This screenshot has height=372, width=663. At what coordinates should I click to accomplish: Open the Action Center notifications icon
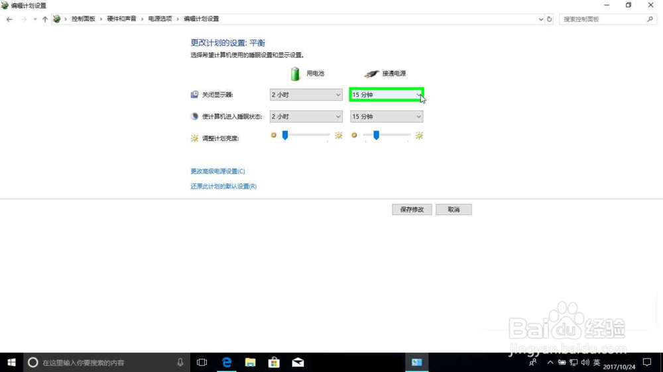coord(647,362)
